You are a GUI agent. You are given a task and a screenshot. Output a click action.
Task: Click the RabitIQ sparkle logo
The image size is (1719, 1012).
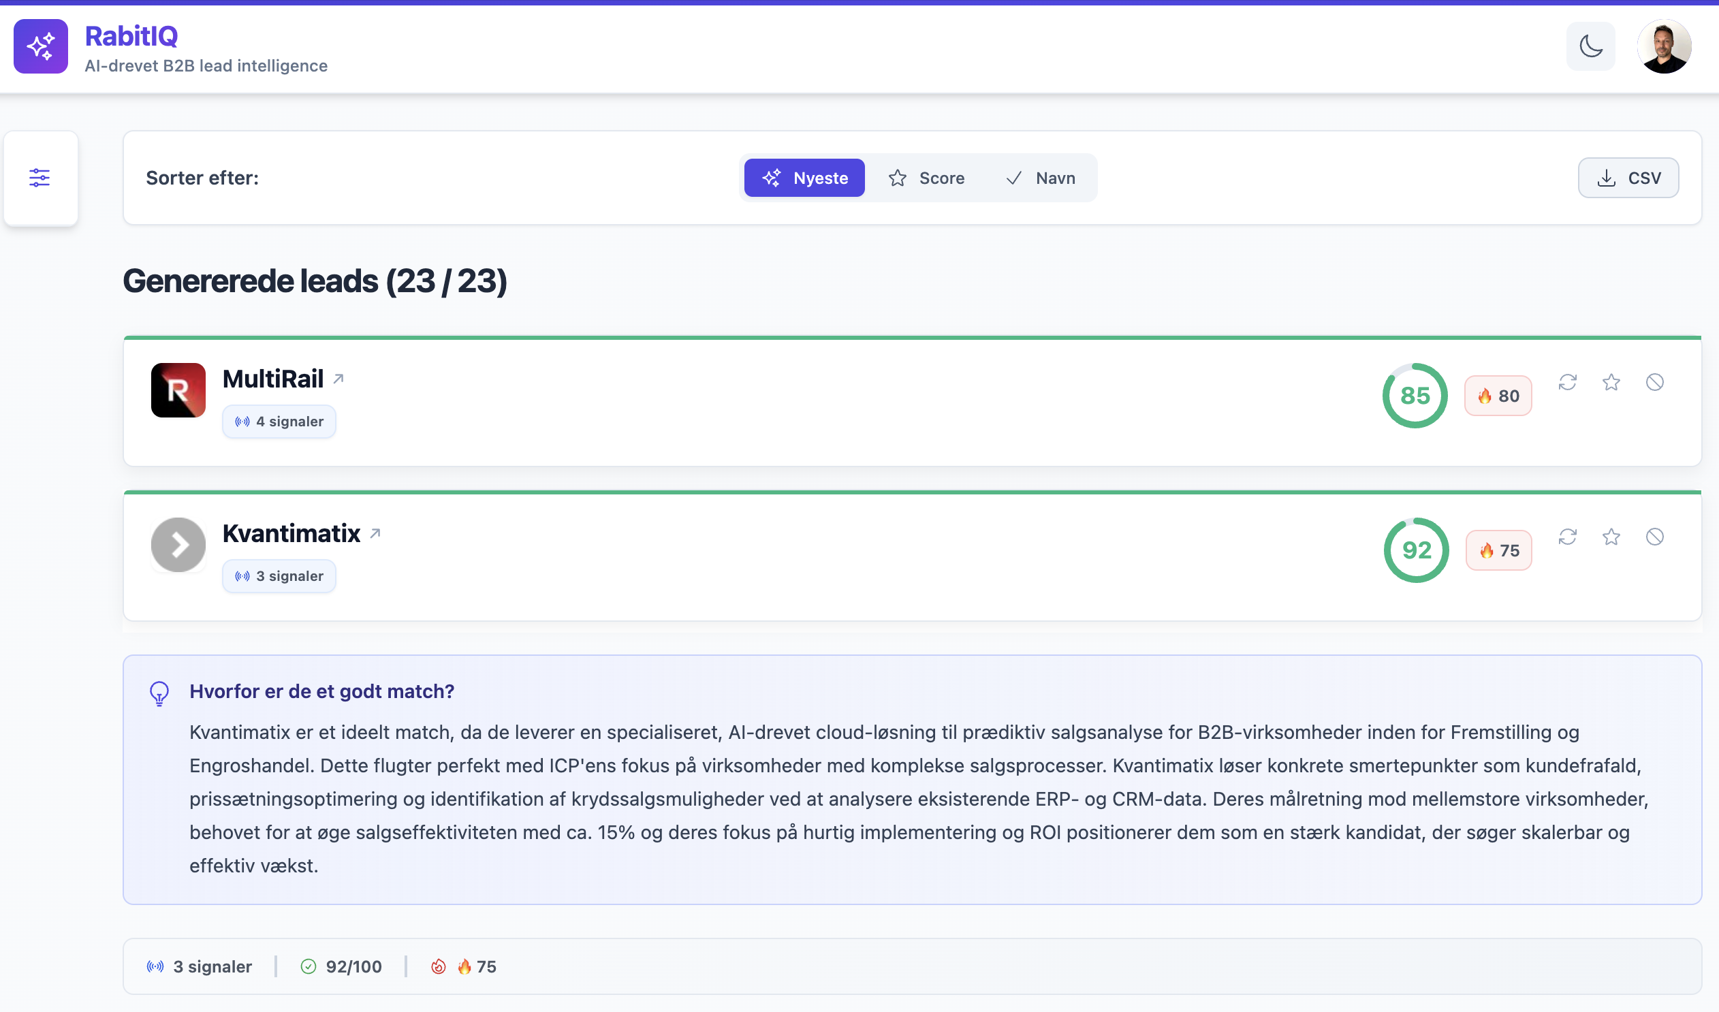coord(41,46)
